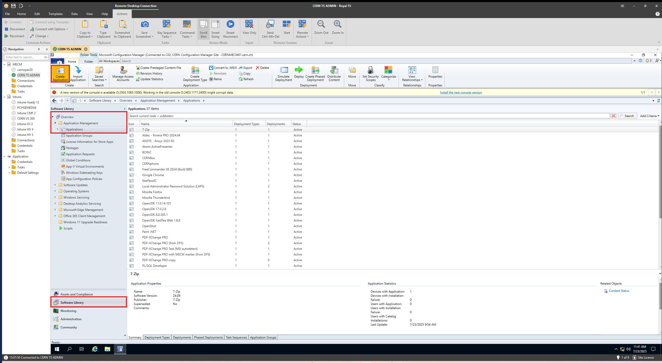Toggle Smart Sizing resize mode

click(215, 29)
